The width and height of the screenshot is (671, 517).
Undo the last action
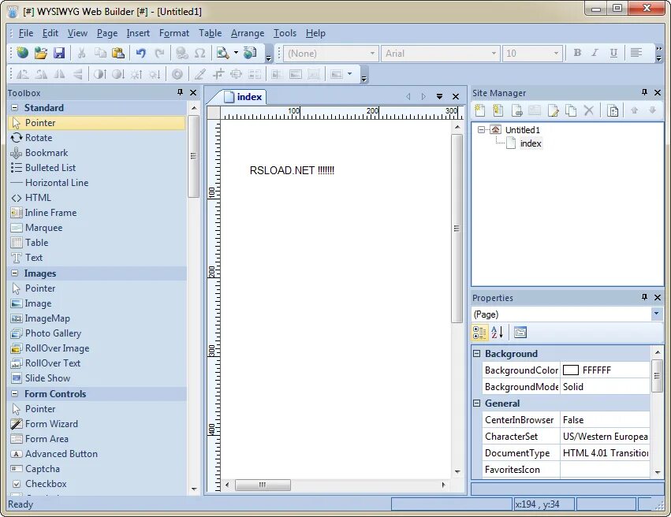(141, 53)
